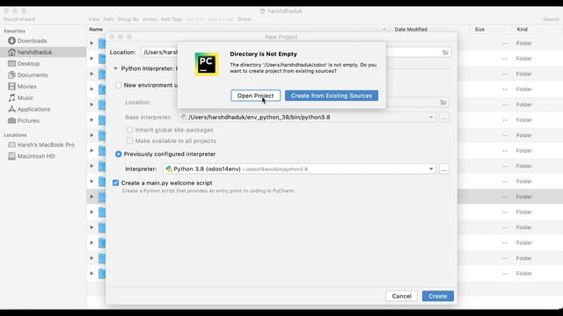Click Share in Finder toolbar
Viewport: 563px width, 316px height.
coord(244,19)
